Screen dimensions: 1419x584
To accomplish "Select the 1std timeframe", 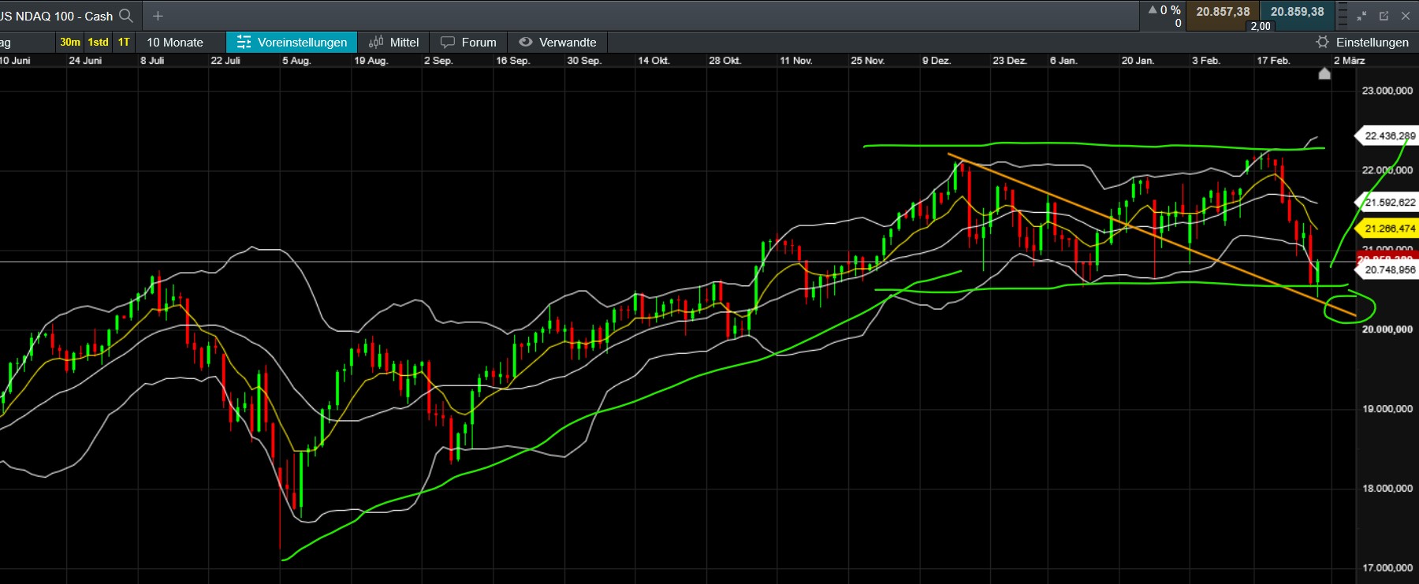I will pyautogui.click(x=99, y=43).
